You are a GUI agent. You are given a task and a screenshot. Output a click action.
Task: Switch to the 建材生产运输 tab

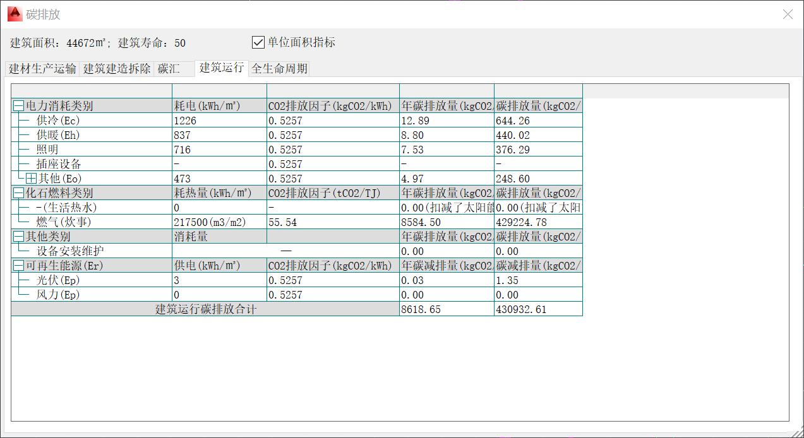pyautogui.click(x=42, y=69)
